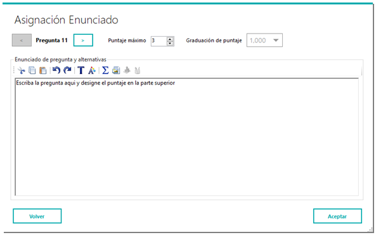Insert an image into the question
376x235 pixels.
coord(116,71)
